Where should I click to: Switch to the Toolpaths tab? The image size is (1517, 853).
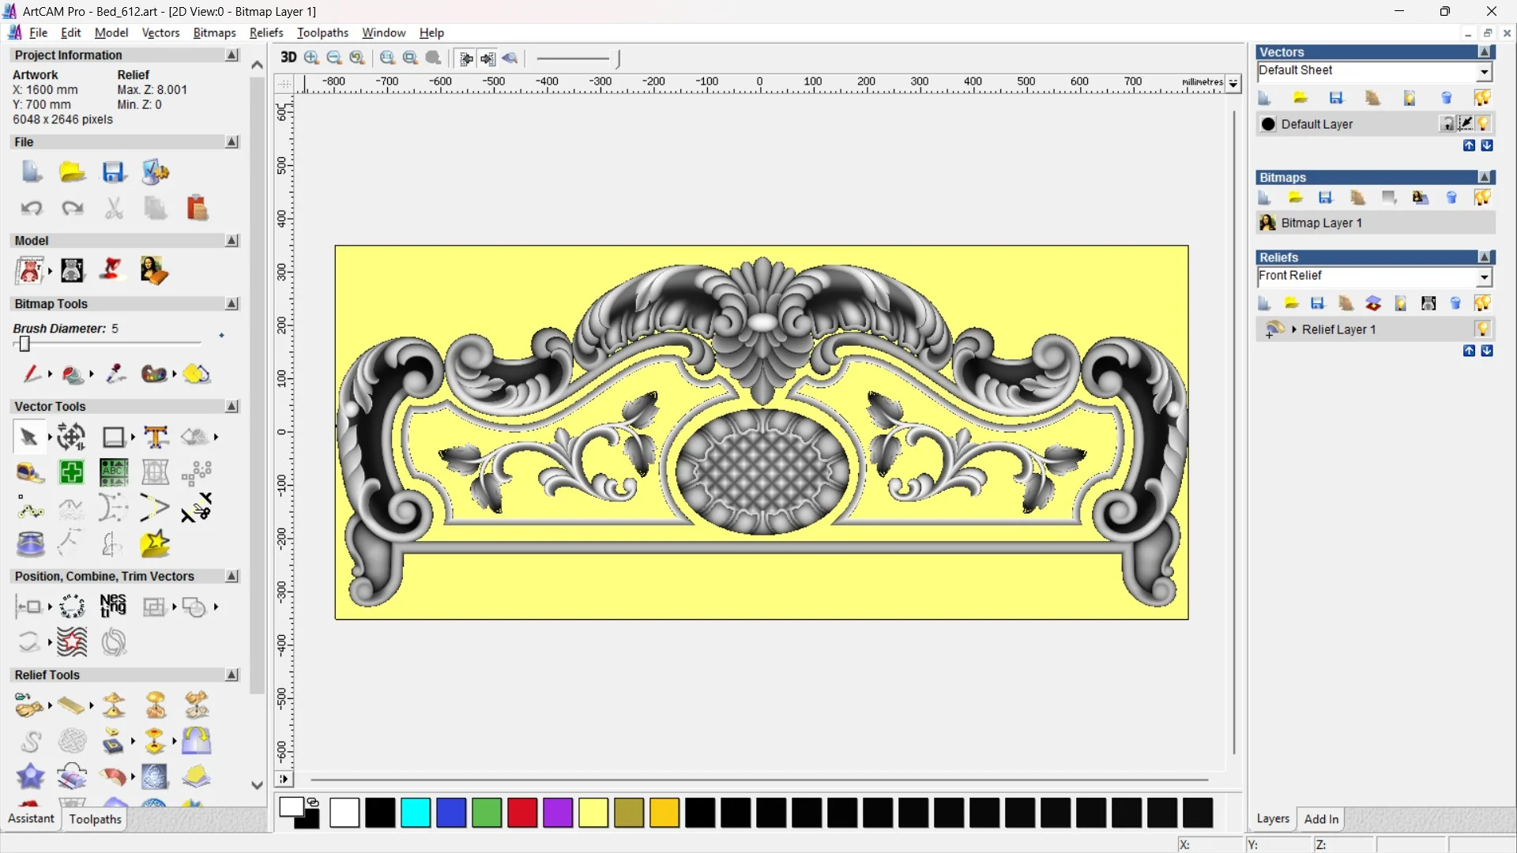pos(95,819)
